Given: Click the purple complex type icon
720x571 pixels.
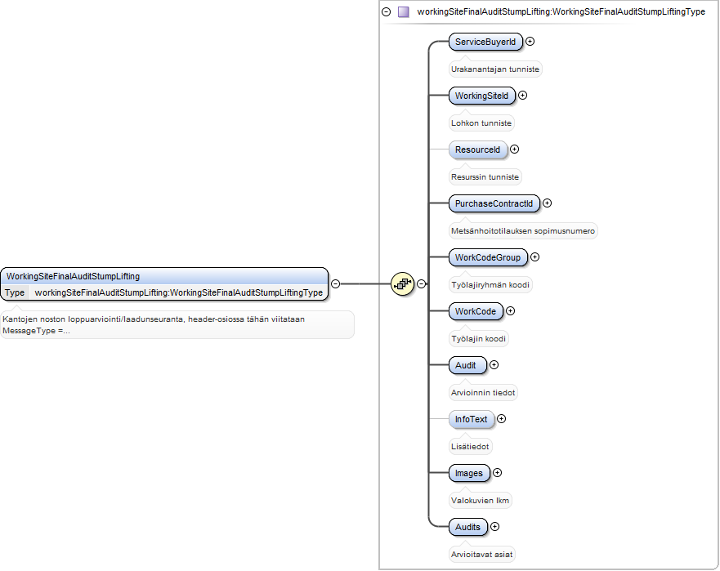Looking at the screenshot, I should tap(404, 12).
